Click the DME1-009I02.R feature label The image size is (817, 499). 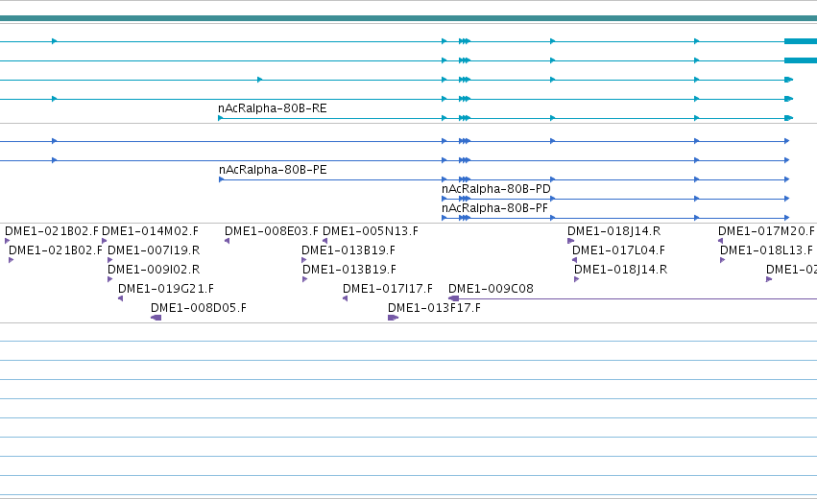pyautogui.click(x=154, y=270)
